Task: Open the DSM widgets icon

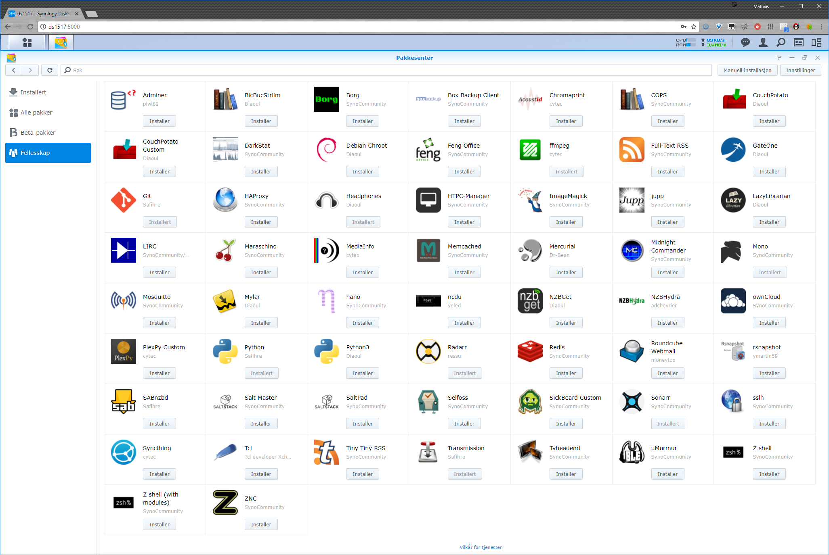Action: (x=817, y=42)
